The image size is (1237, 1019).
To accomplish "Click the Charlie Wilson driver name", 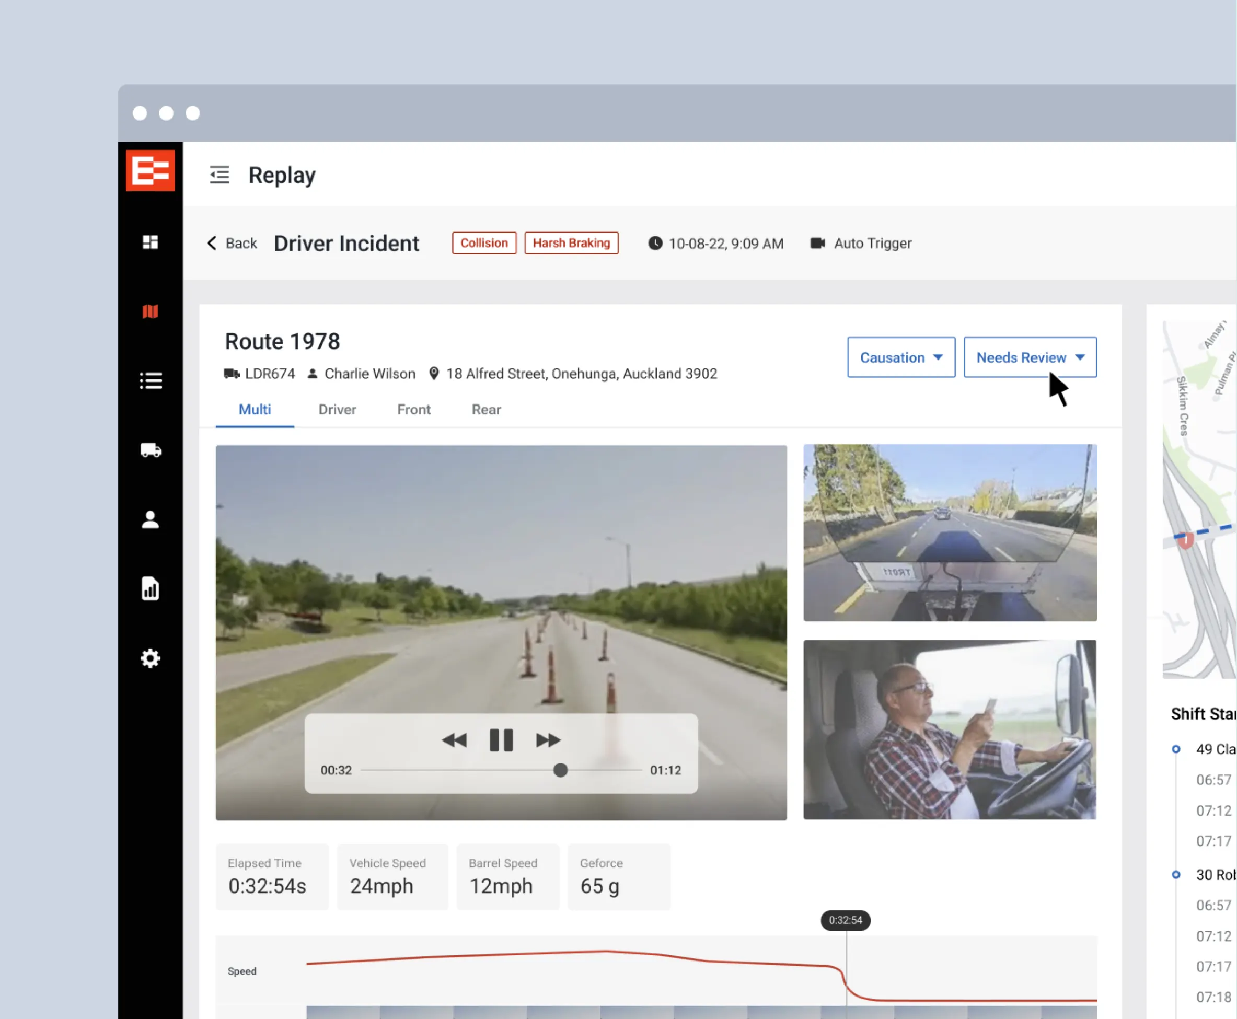I will tap(370, 374).
